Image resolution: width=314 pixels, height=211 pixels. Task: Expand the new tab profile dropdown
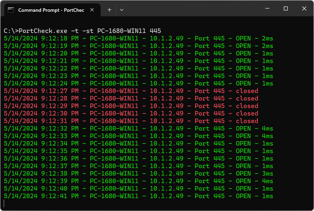pyautogui.click(x=121, y=10)
